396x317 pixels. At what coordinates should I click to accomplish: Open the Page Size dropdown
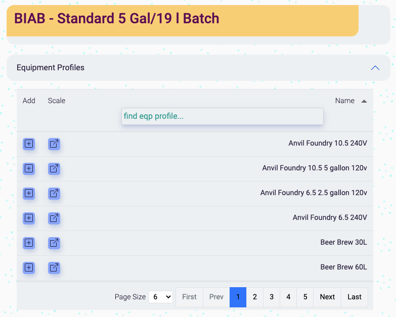click(161, 297)
